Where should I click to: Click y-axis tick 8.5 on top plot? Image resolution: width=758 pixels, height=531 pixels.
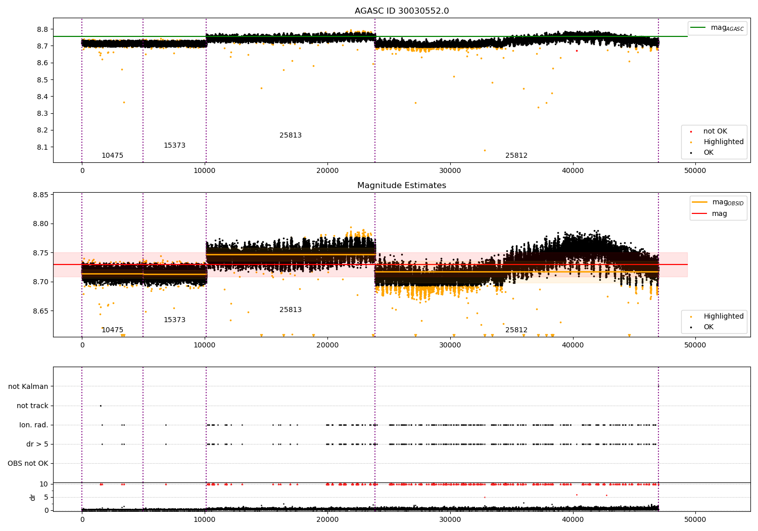click(42, 80)
